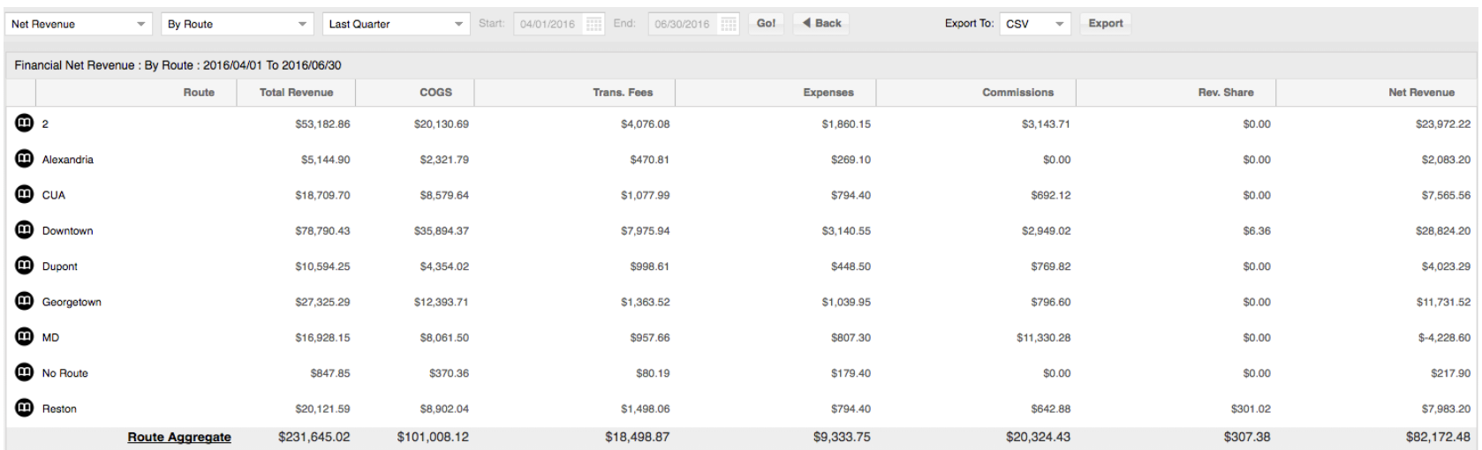Viewport: 1482px width, 450px height.
Task: Open the Net Revenue report type dropdown
Action: coord(80,24)
